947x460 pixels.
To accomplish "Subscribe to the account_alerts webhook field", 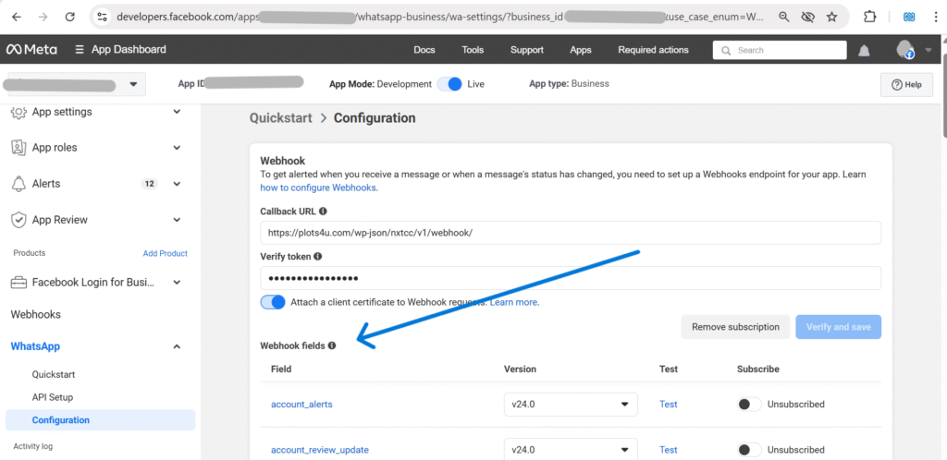I will point(749,404).
